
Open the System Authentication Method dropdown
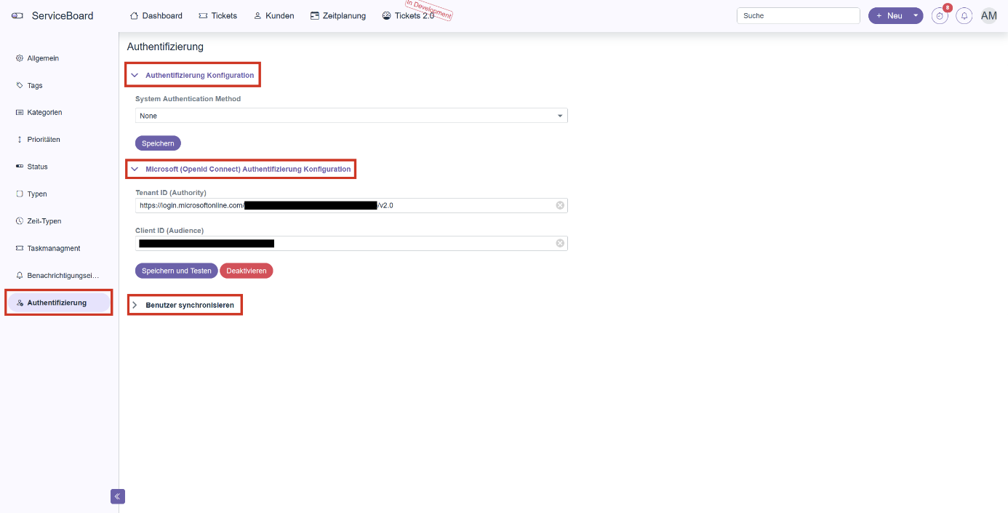(351, 116)
